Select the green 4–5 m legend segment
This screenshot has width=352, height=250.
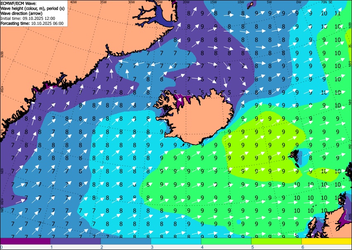(226, 241)
